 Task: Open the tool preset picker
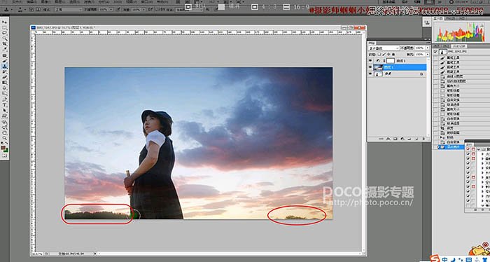pyautogui.click(x=8, y=9)
